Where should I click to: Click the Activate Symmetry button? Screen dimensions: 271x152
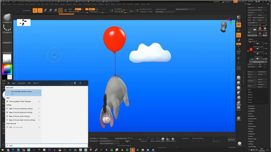(198, 138)
